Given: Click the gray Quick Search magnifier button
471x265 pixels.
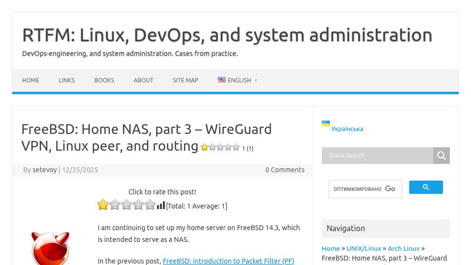Looking at the screenshot, I should pyautogui.click(x=441, y=156).
